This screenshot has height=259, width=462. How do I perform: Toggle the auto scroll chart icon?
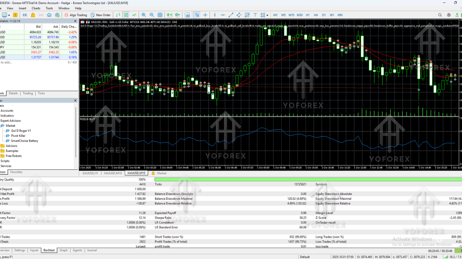[x=169, y=15]
